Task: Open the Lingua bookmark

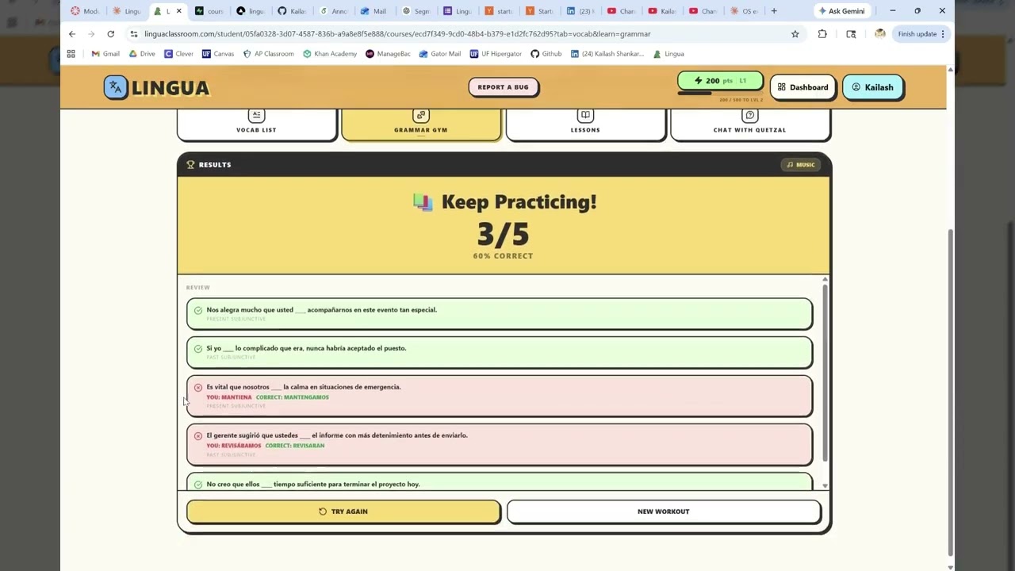Action: pos(668,54)
